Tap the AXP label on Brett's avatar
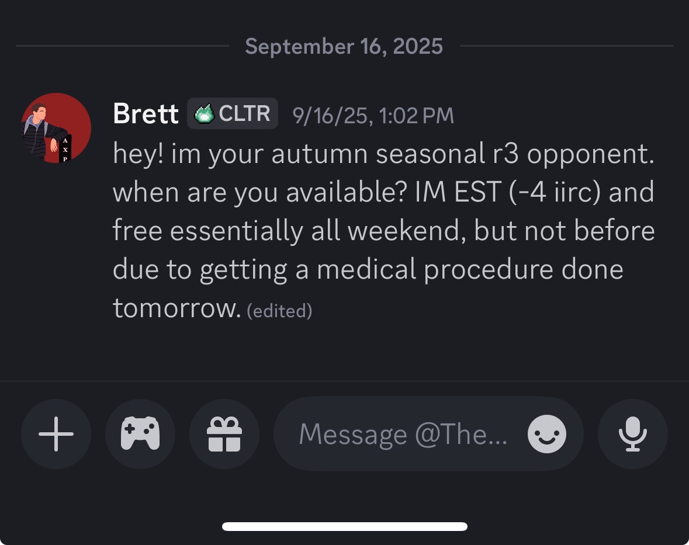Viewport: 689px width, 545px height. coord(65,150)
